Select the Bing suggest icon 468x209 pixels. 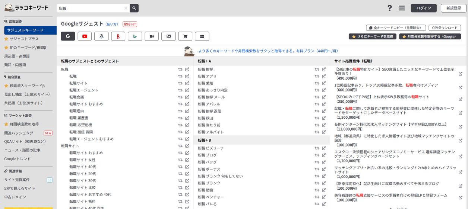[135, 36]
